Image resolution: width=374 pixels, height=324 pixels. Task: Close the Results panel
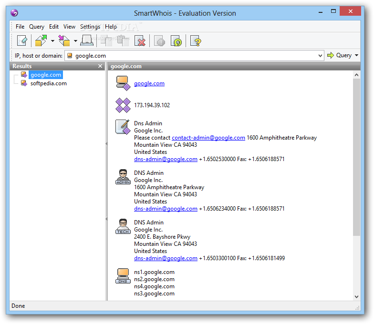(x=100, y=66)
